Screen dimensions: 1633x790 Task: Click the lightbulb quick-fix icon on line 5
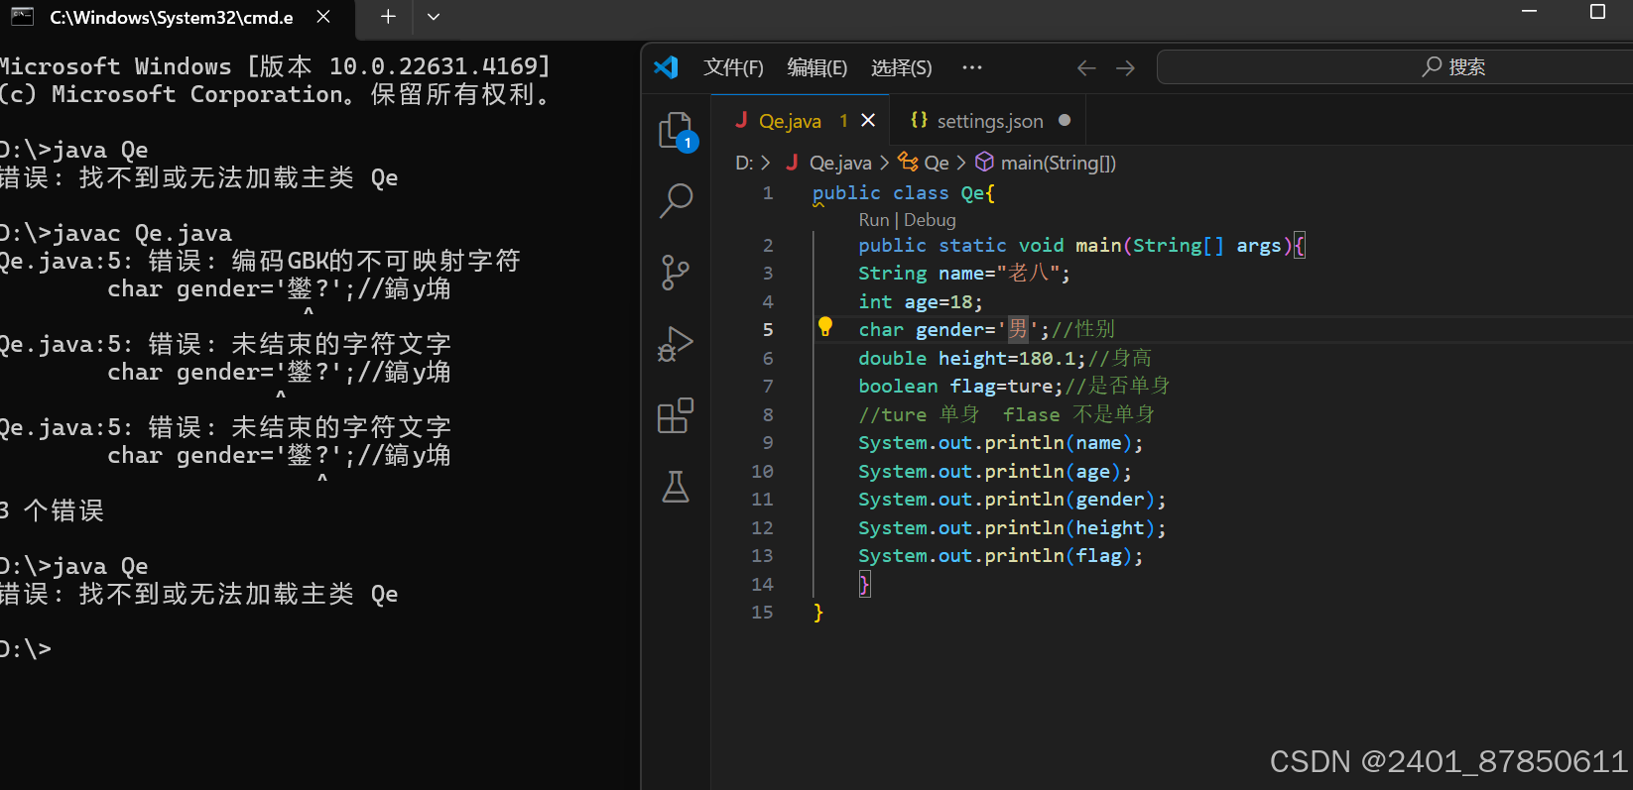coord(824,327)
